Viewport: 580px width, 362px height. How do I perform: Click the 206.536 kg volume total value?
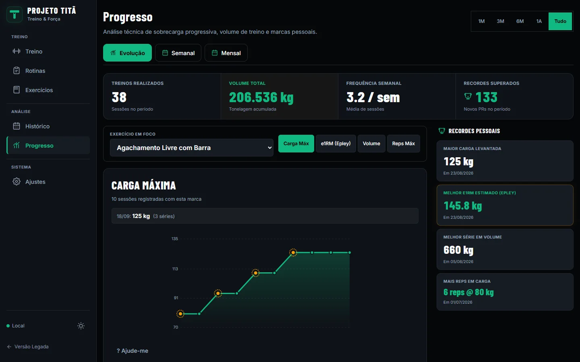click(x=261, y=97)
